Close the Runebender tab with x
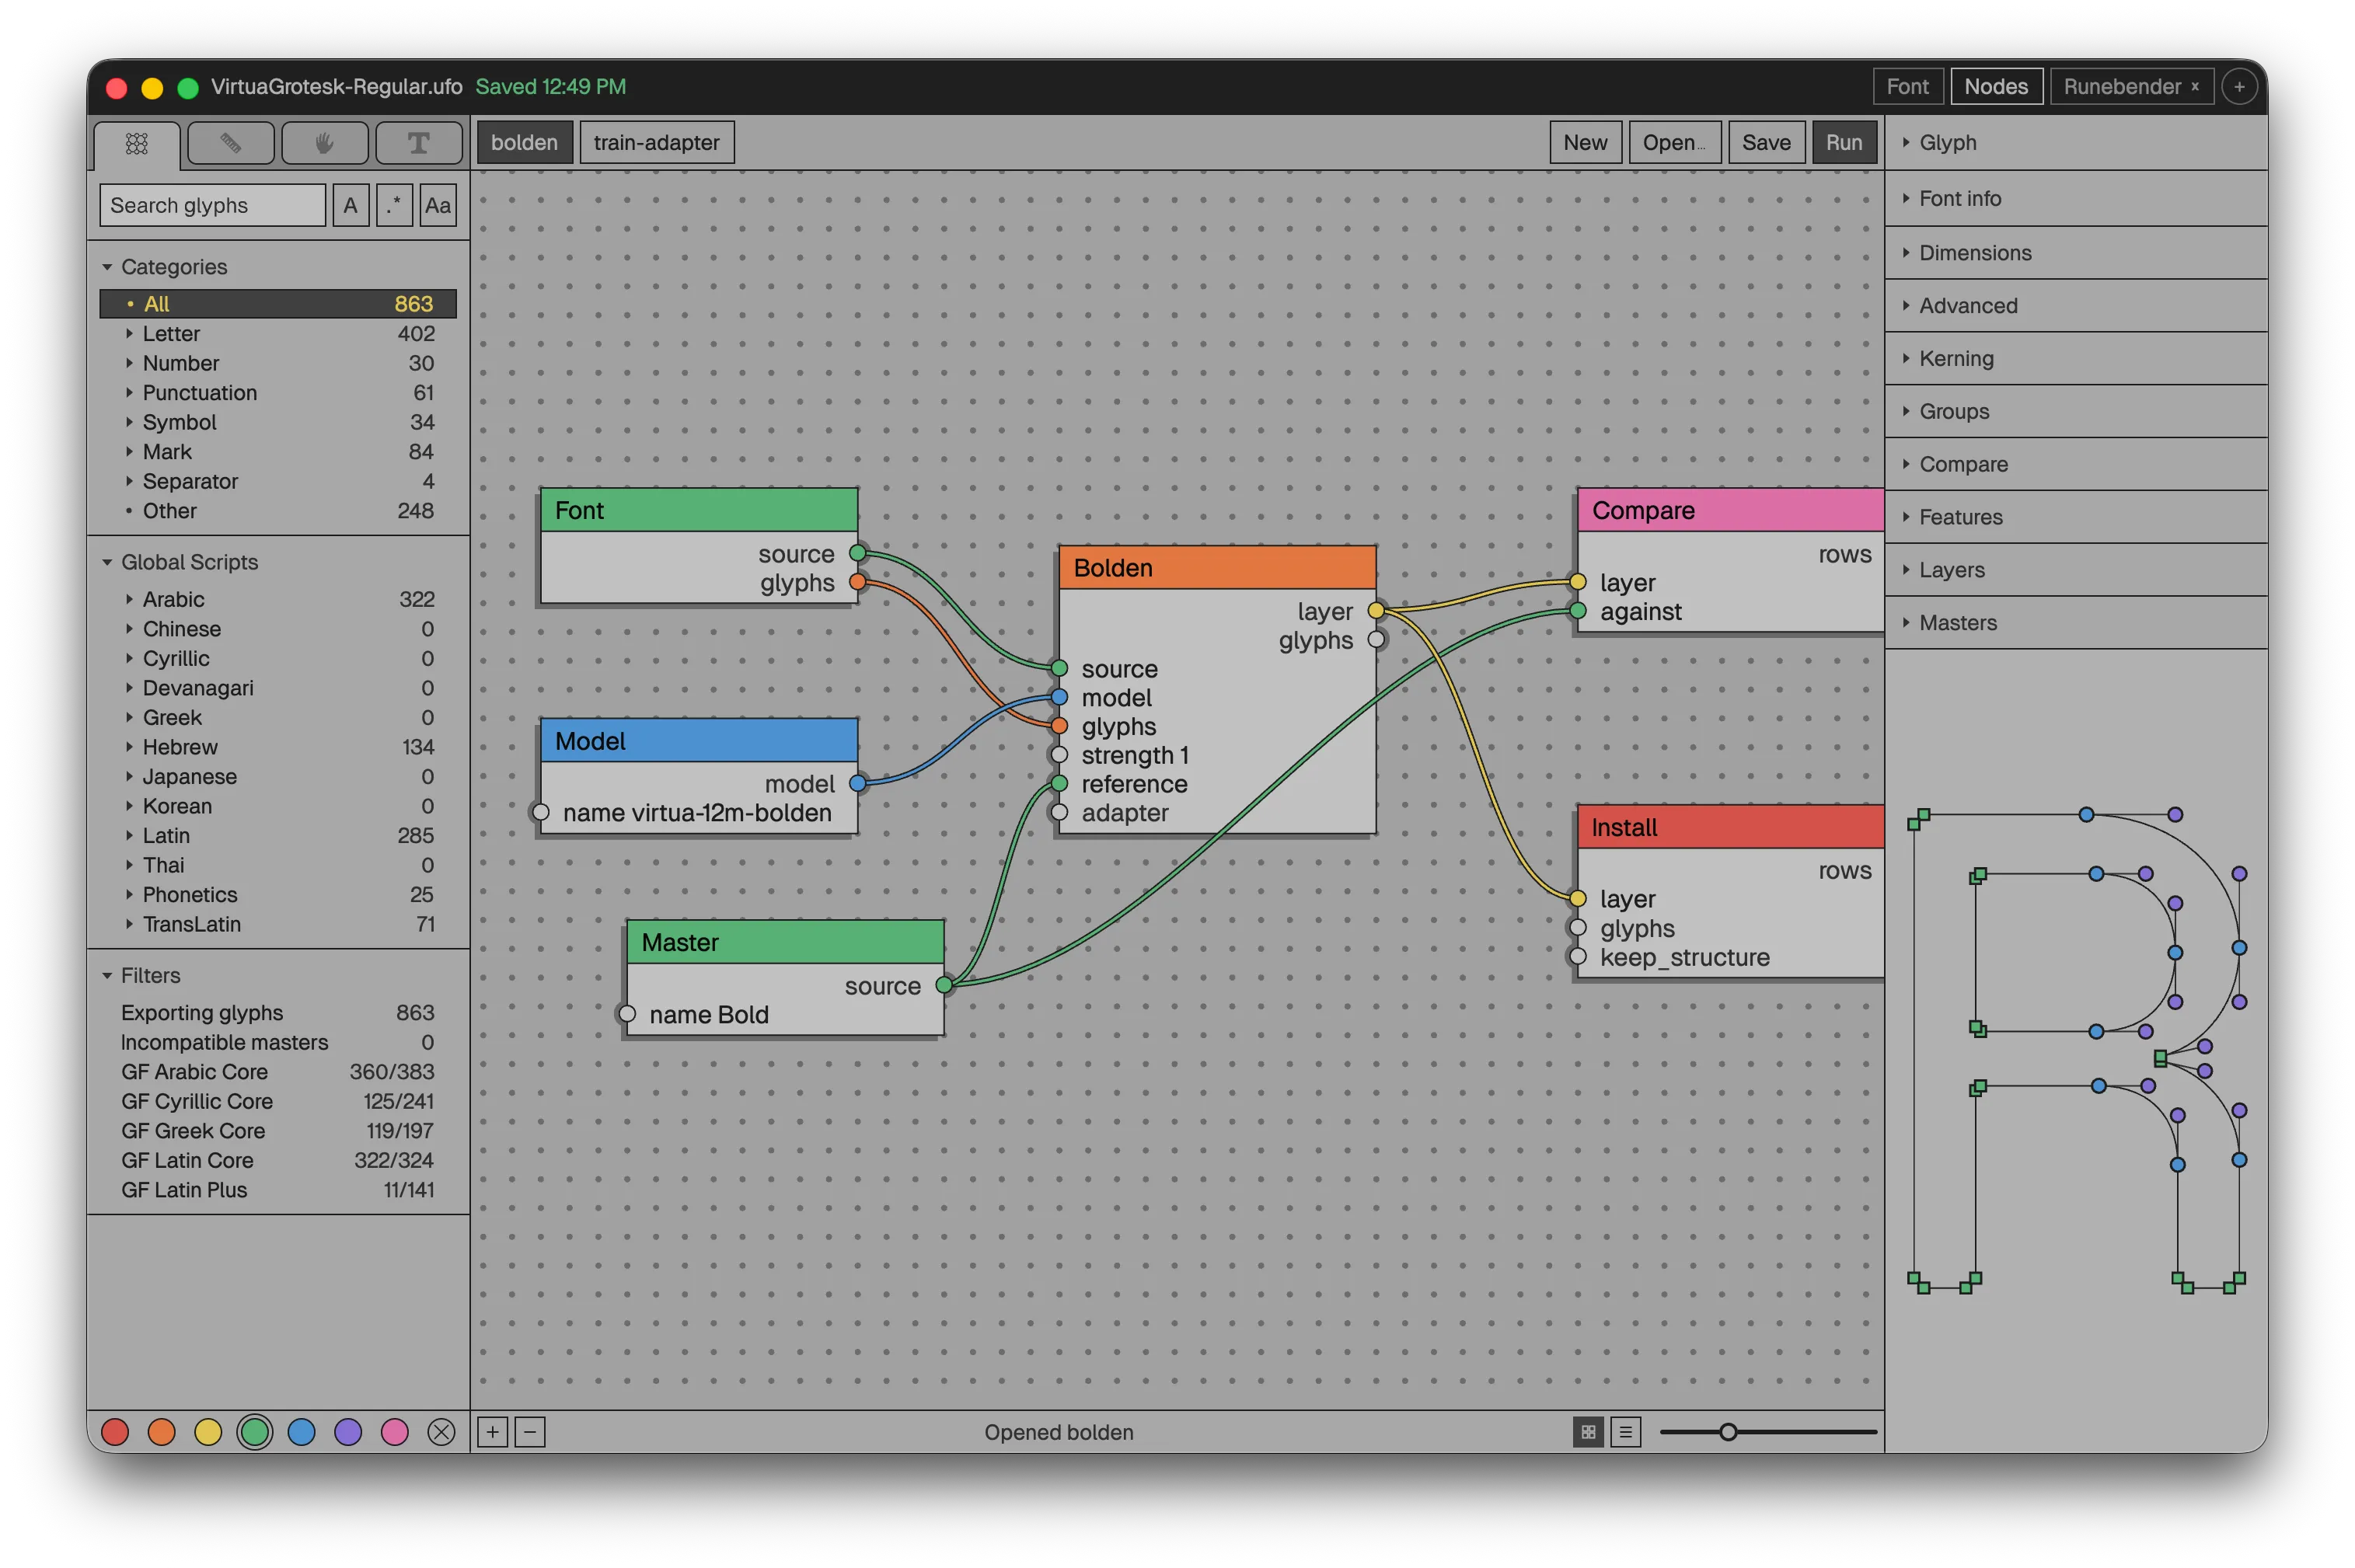 click(x=2195, y=87)
